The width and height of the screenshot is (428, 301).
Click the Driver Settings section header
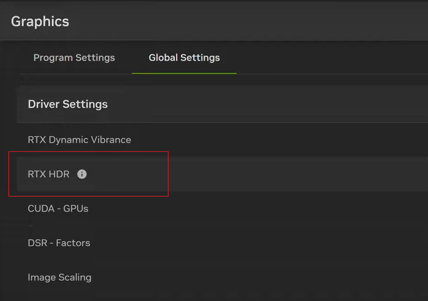[68, 104]
